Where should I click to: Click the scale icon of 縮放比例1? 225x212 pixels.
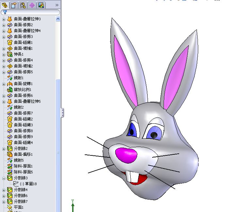[10, 90]
